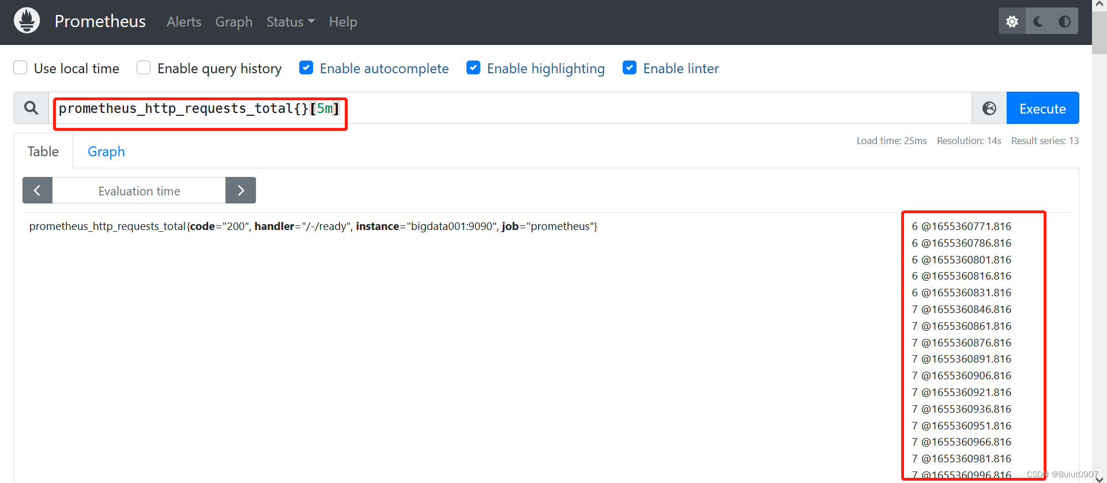Image resolution: width=1107 pixels, height=483 pixels.
Task: Click the Load time: 25ms text
Action: 891,141
